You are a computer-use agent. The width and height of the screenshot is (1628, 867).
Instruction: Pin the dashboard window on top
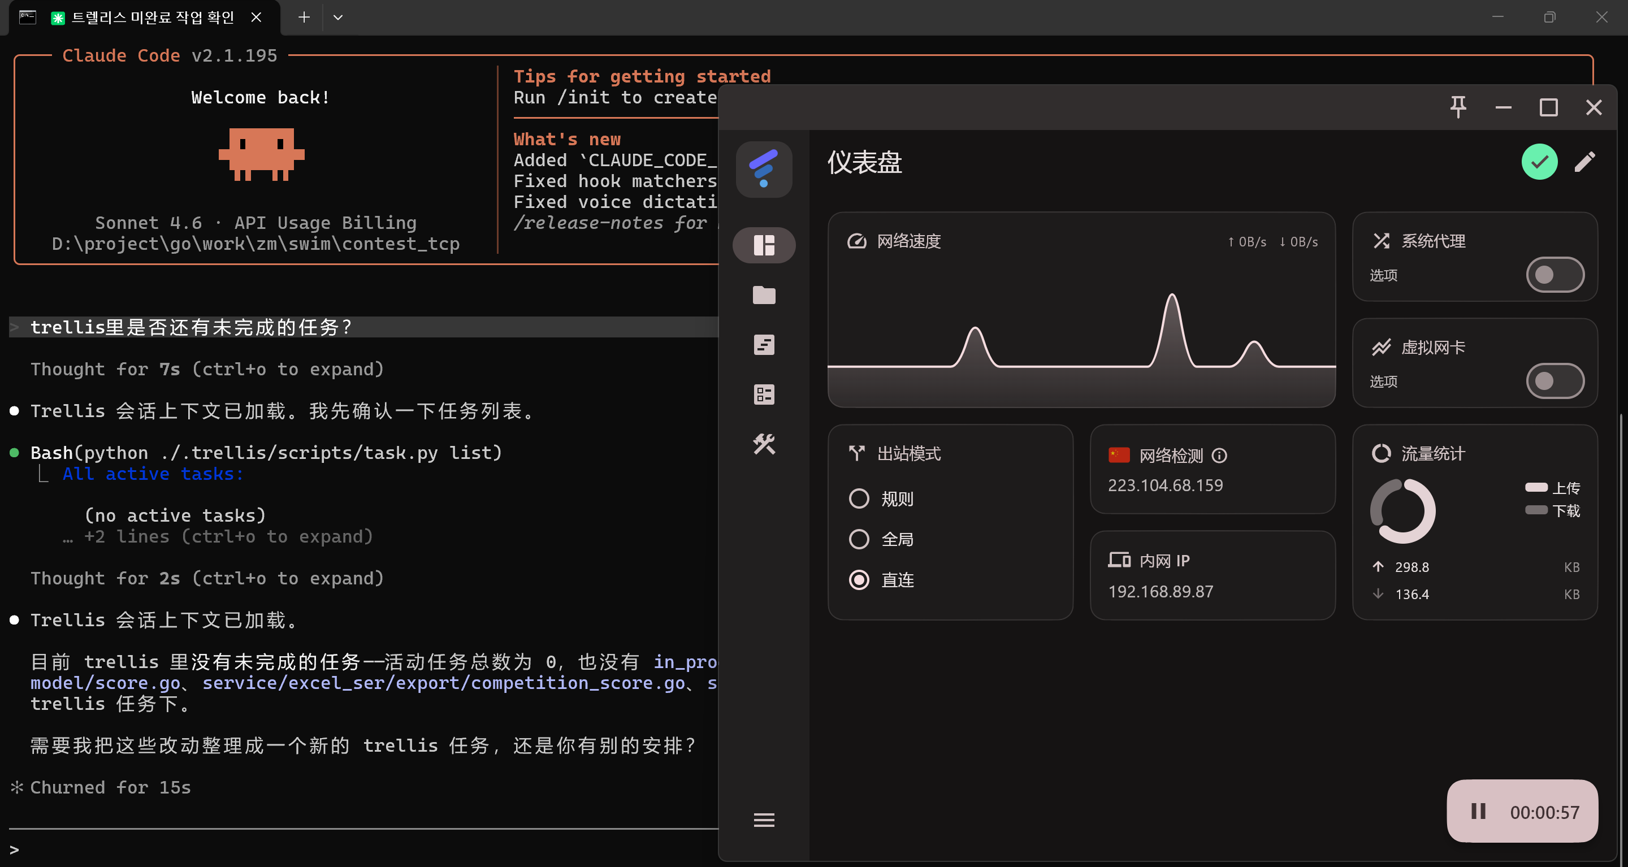coord(1457,107)
